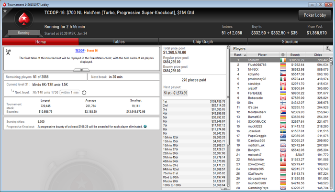The image size is (335, 192).
Task: Switch to the Home tab
Action: tap(41, 42)
